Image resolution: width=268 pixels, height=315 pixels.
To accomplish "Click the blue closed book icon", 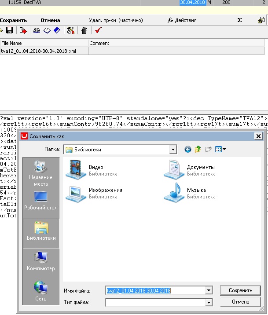I will 57,30.
